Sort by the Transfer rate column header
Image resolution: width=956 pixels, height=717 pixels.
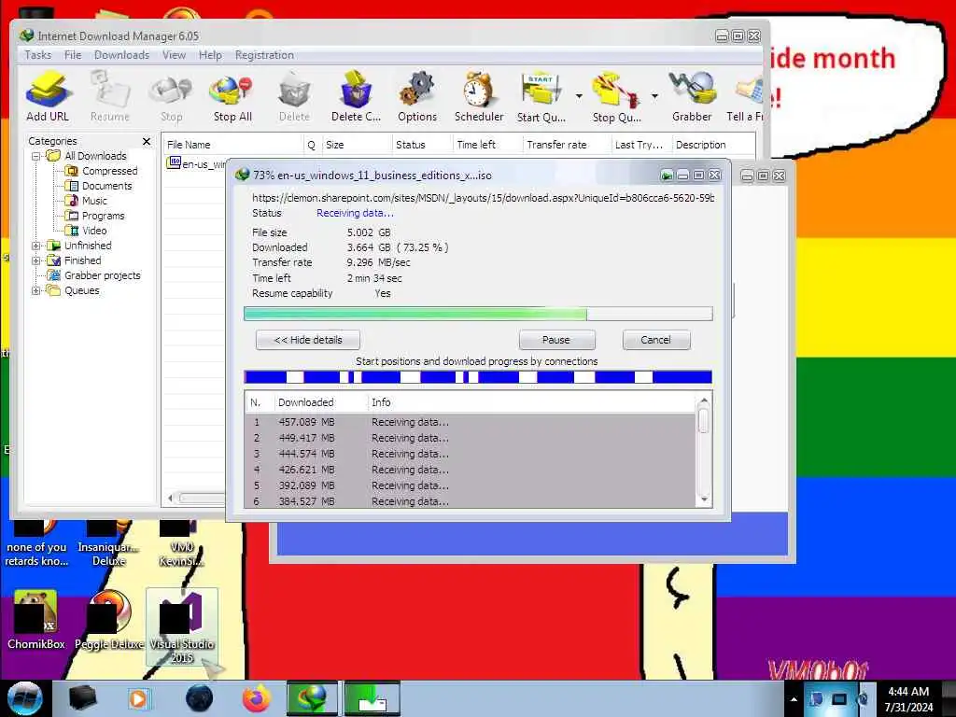567,145
